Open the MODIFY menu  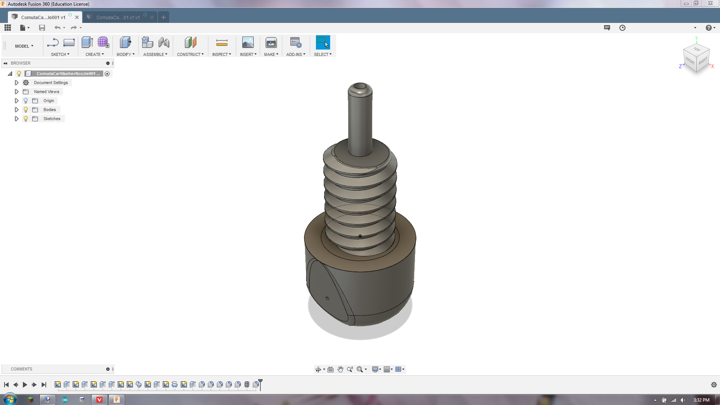(x=125, y=54)
